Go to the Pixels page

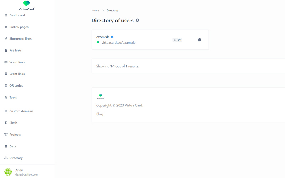pos(13,123)
